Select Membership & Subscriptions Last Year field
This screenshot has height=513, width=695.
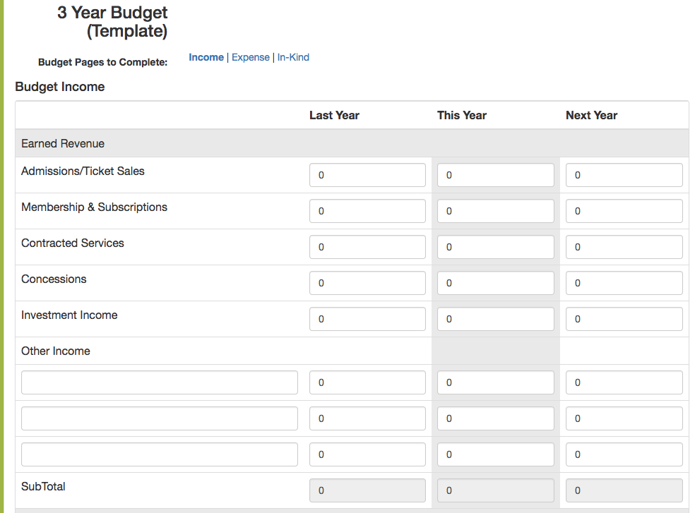pos(367,211)
